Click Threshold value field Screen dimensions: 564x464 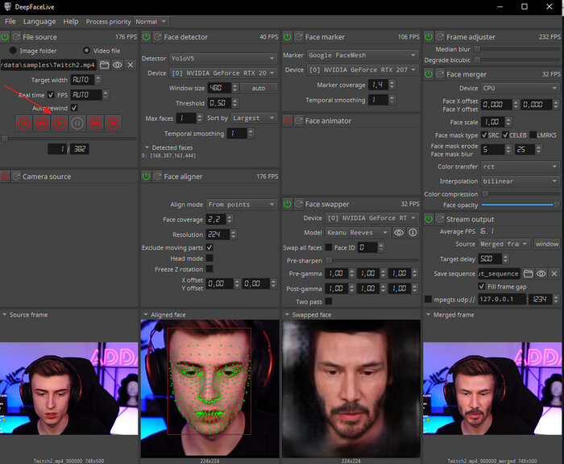pos(219,103)
